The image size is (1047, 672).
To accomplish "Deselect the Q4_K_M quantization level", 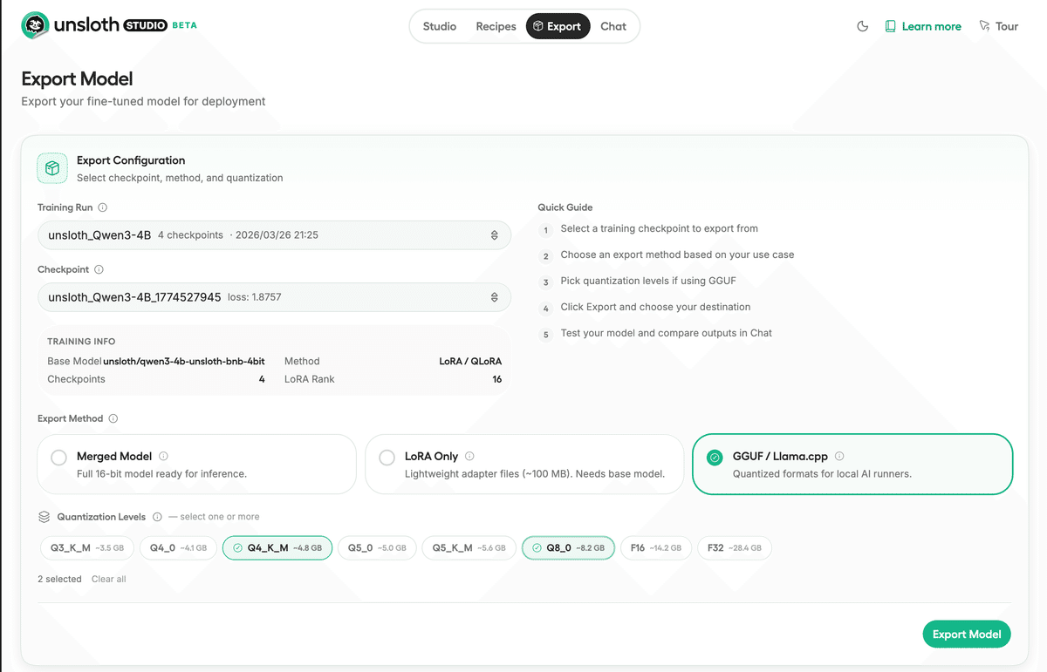I will pyautogui.click(x=277, y=548).
